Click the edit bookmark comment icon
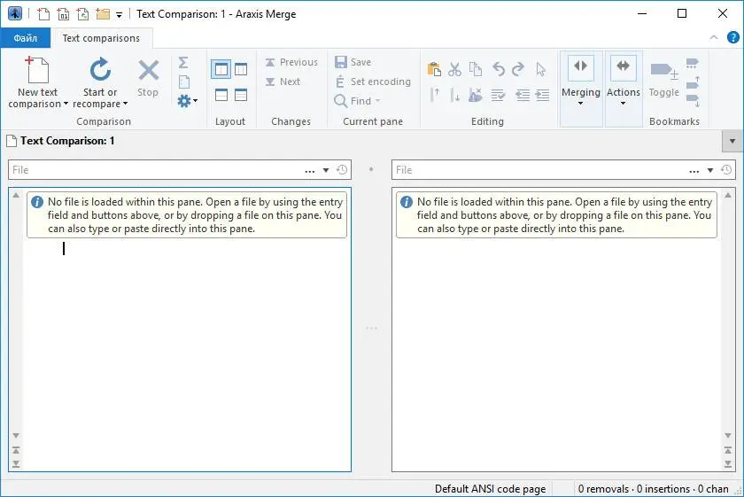 coord(693,63)
